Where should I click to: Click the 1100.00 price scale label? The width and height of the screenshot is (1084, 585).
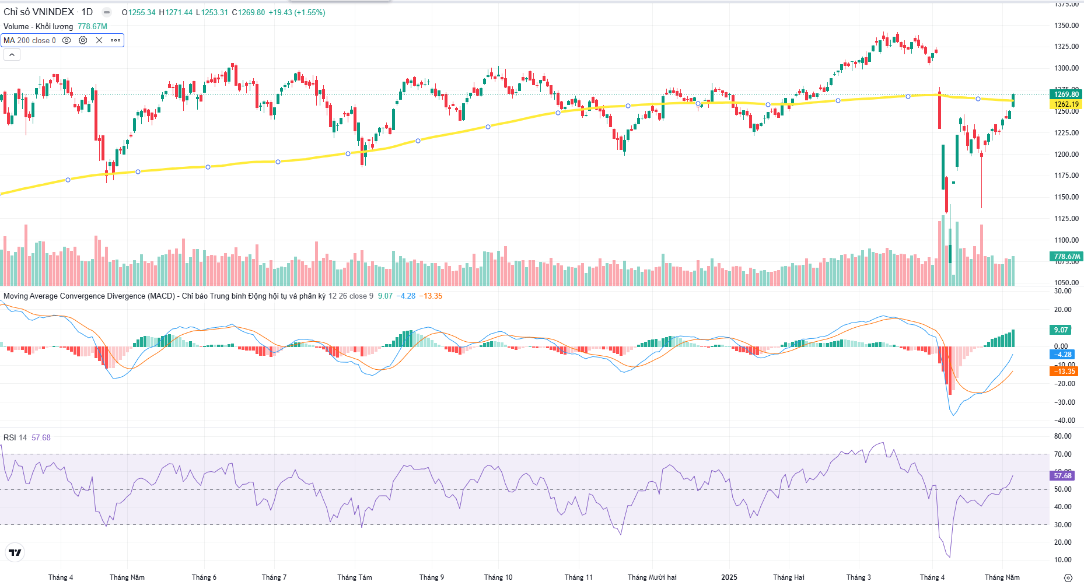[1066, 240]
